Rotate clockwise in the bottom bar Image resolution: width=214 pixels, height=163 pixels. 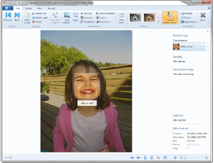tap(152, 158)
